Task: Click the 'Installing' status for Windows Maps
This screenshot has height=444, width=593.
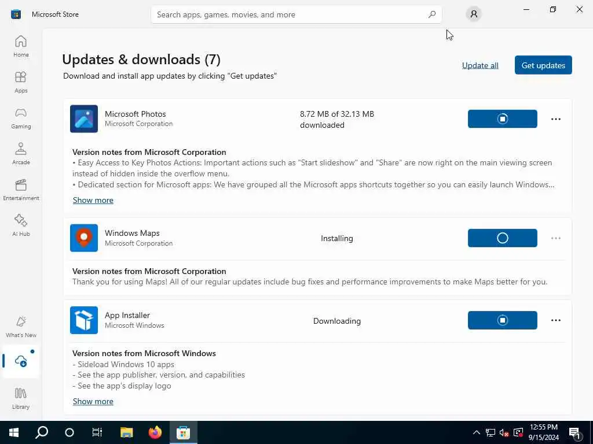Action: point(337,238)
